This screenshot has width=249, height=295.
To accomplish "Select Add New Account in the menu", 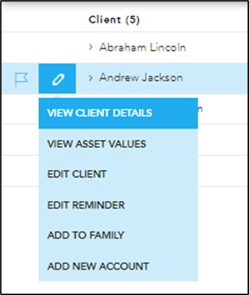I will [119, 266].
